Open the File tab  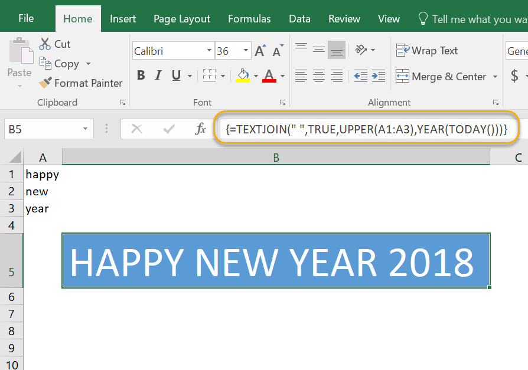26,18
